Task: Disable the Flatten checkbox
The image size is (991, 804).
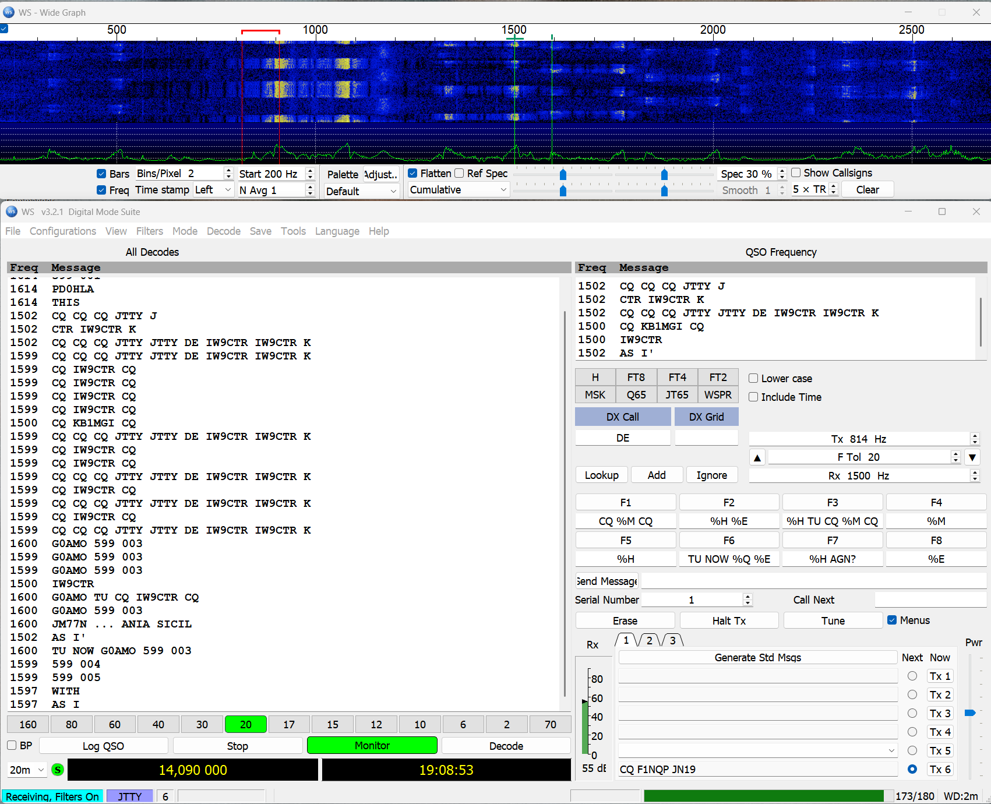Action: (x=412, y=173)
